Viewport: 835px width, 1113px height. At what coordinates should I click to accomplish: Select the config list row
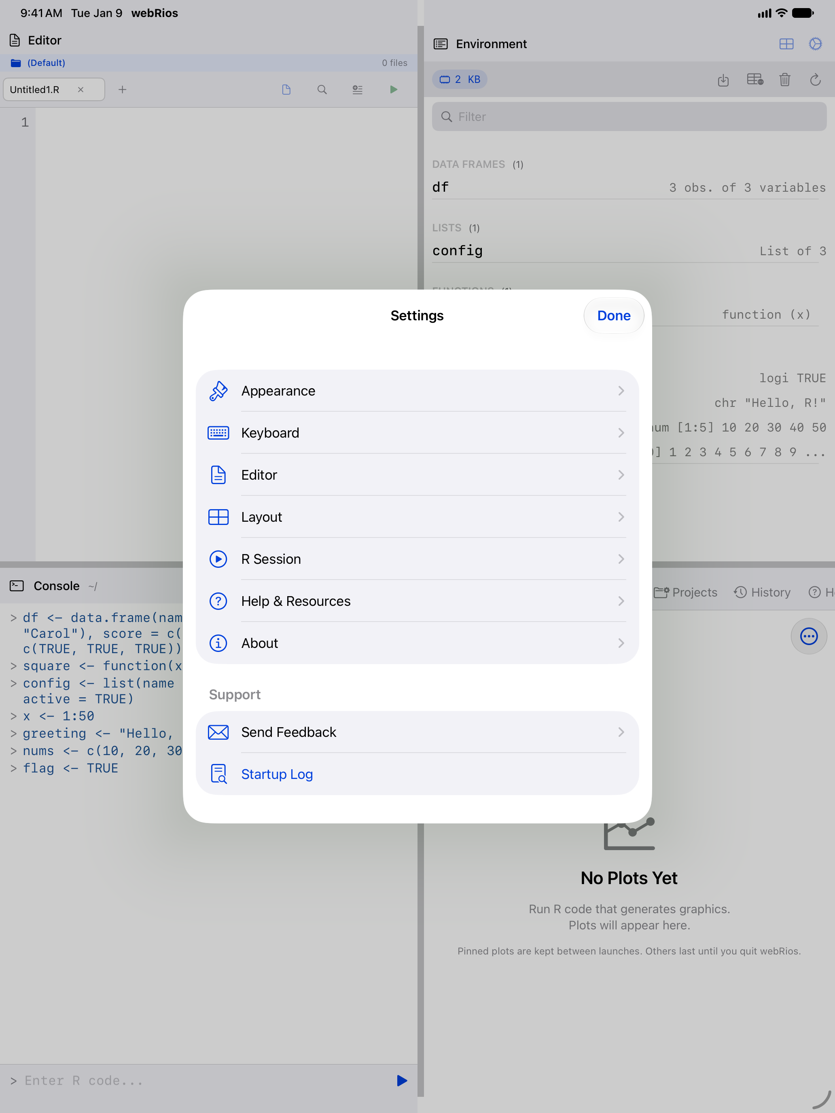pos(629,251)
